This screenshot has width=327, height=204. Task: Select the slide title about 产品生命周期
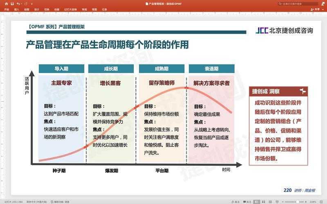(107, 44)
